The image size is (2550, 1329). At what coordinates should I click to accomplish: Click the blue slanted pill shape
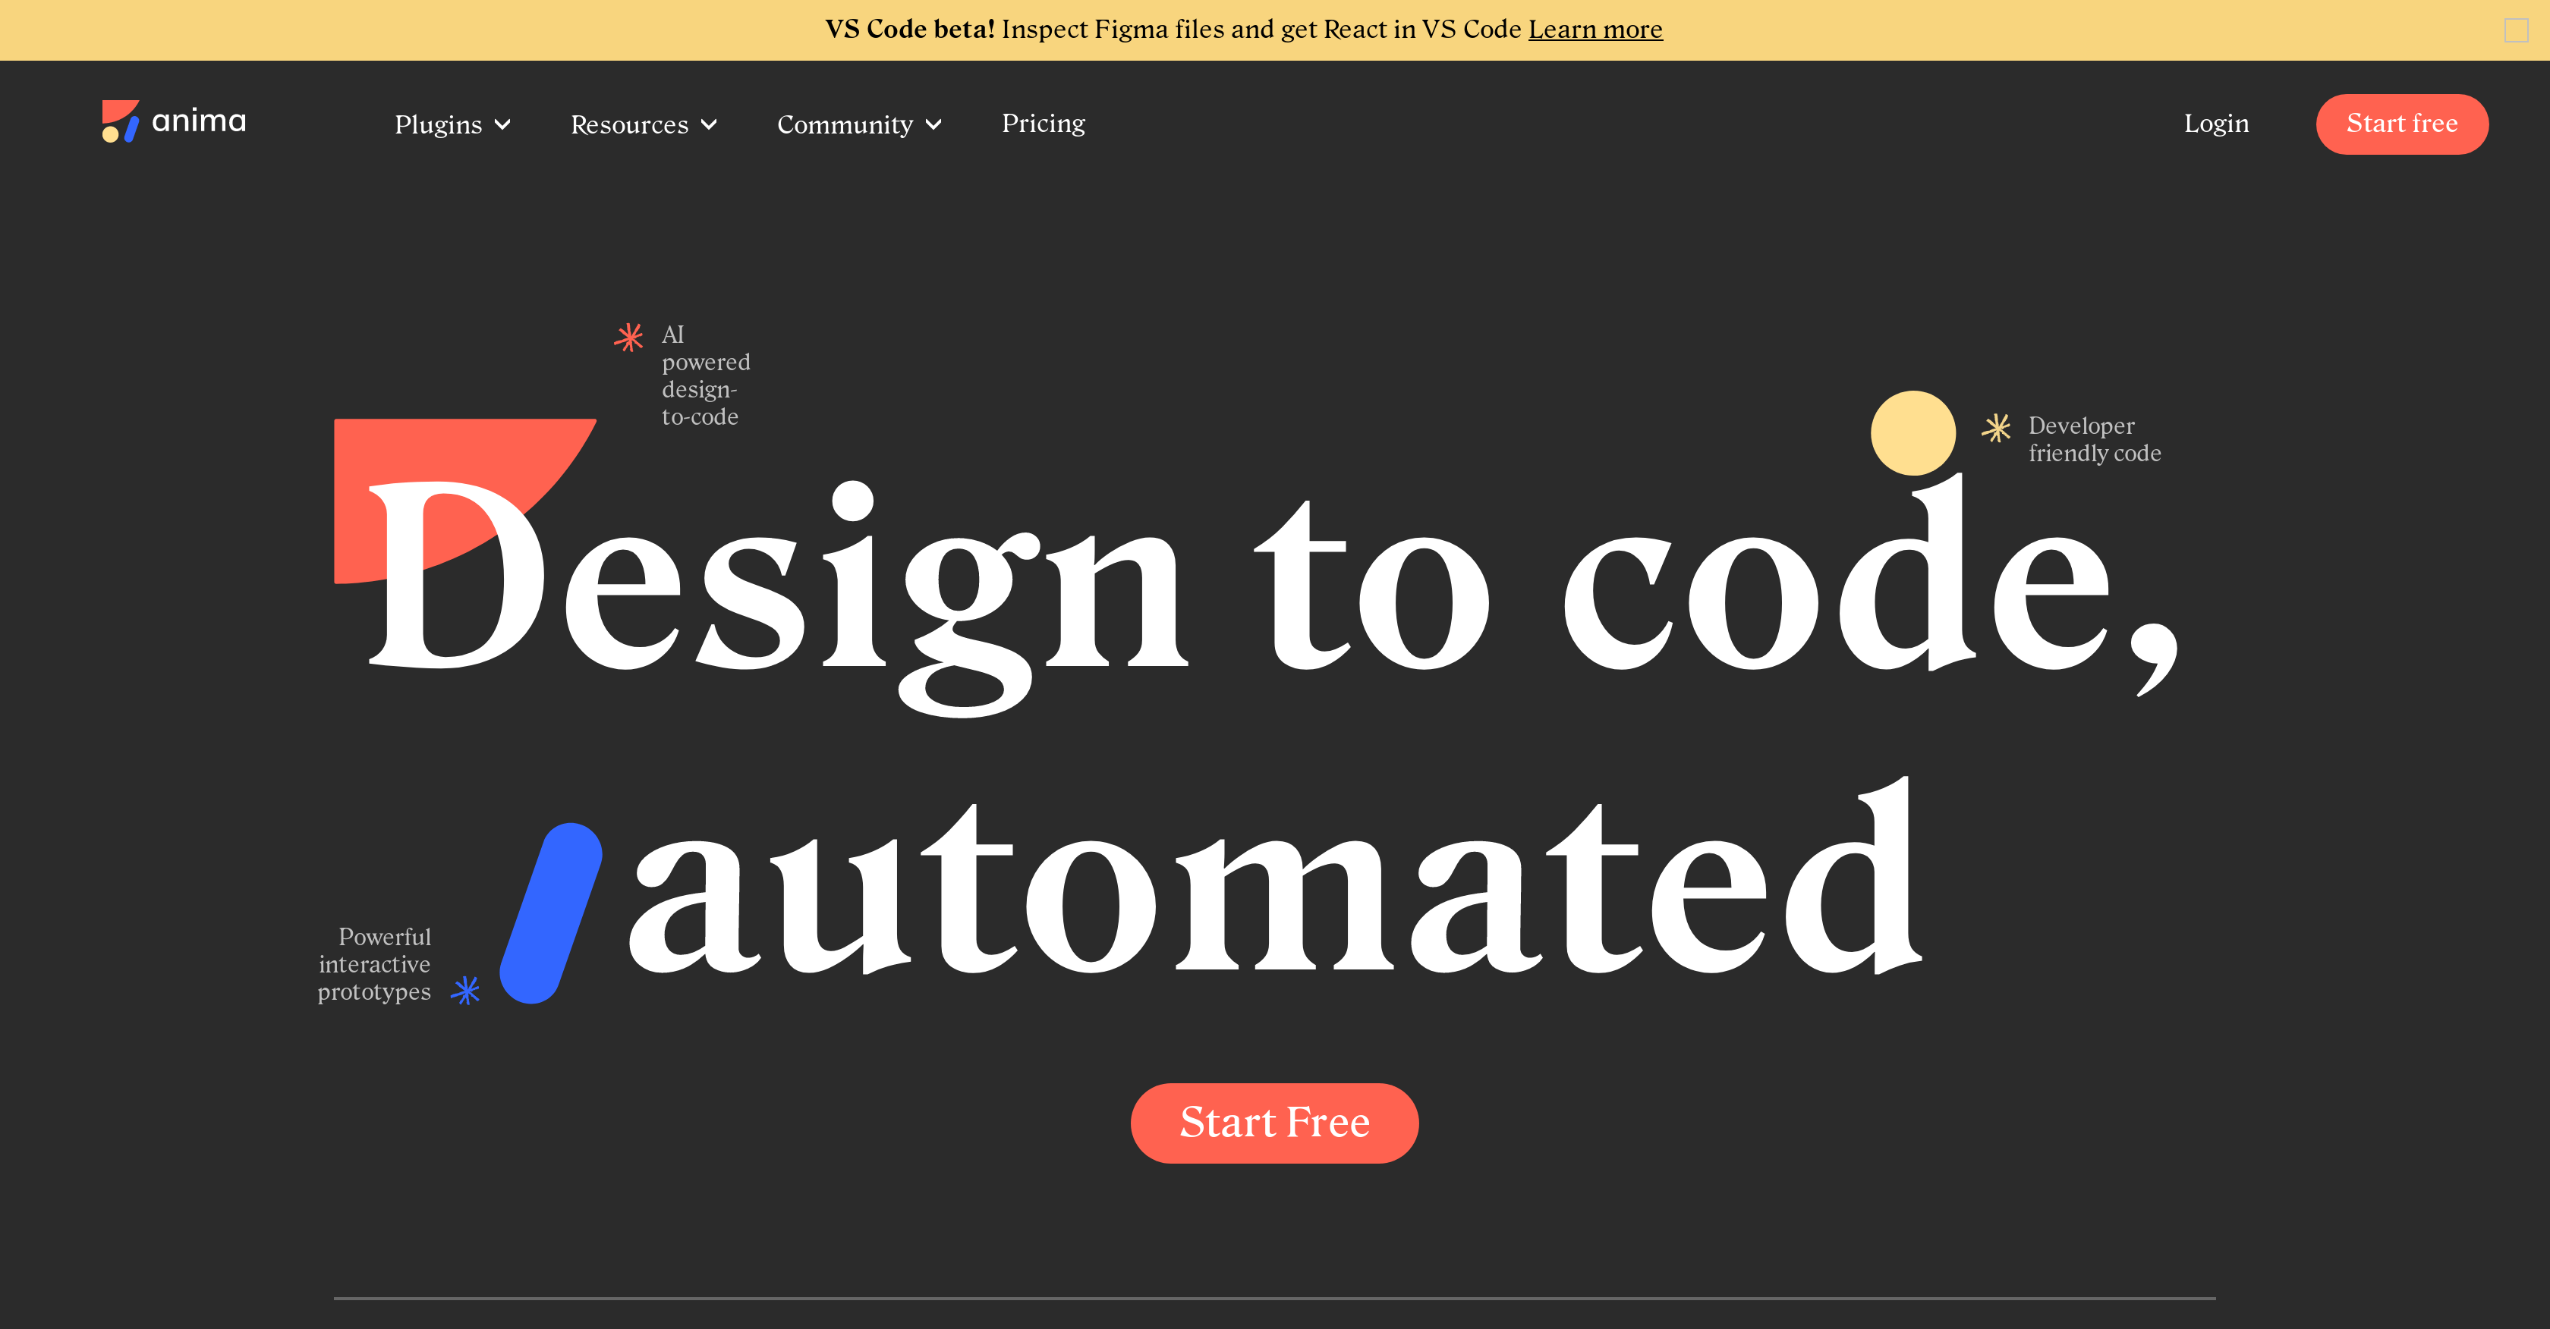[x=552, y=913]
